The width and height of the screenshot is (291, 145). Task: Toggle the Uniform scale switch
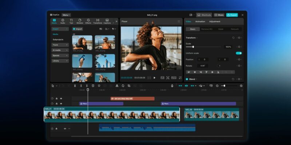pyautogui.click(x=239, y=53)
